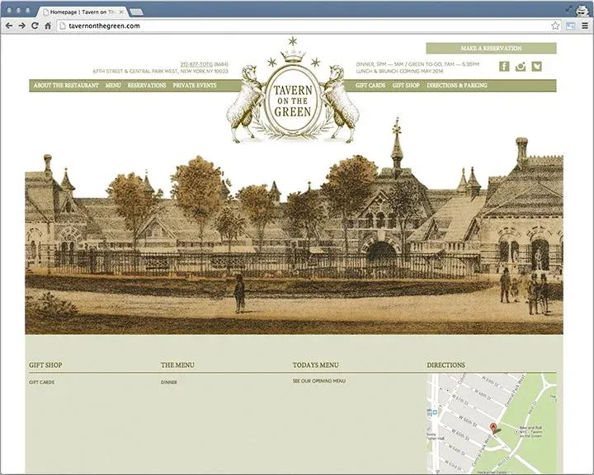The width and height of the screenshot is (594, 475).
Task: Open About the Restaurant menu item
Action: (x=66, y=86)
